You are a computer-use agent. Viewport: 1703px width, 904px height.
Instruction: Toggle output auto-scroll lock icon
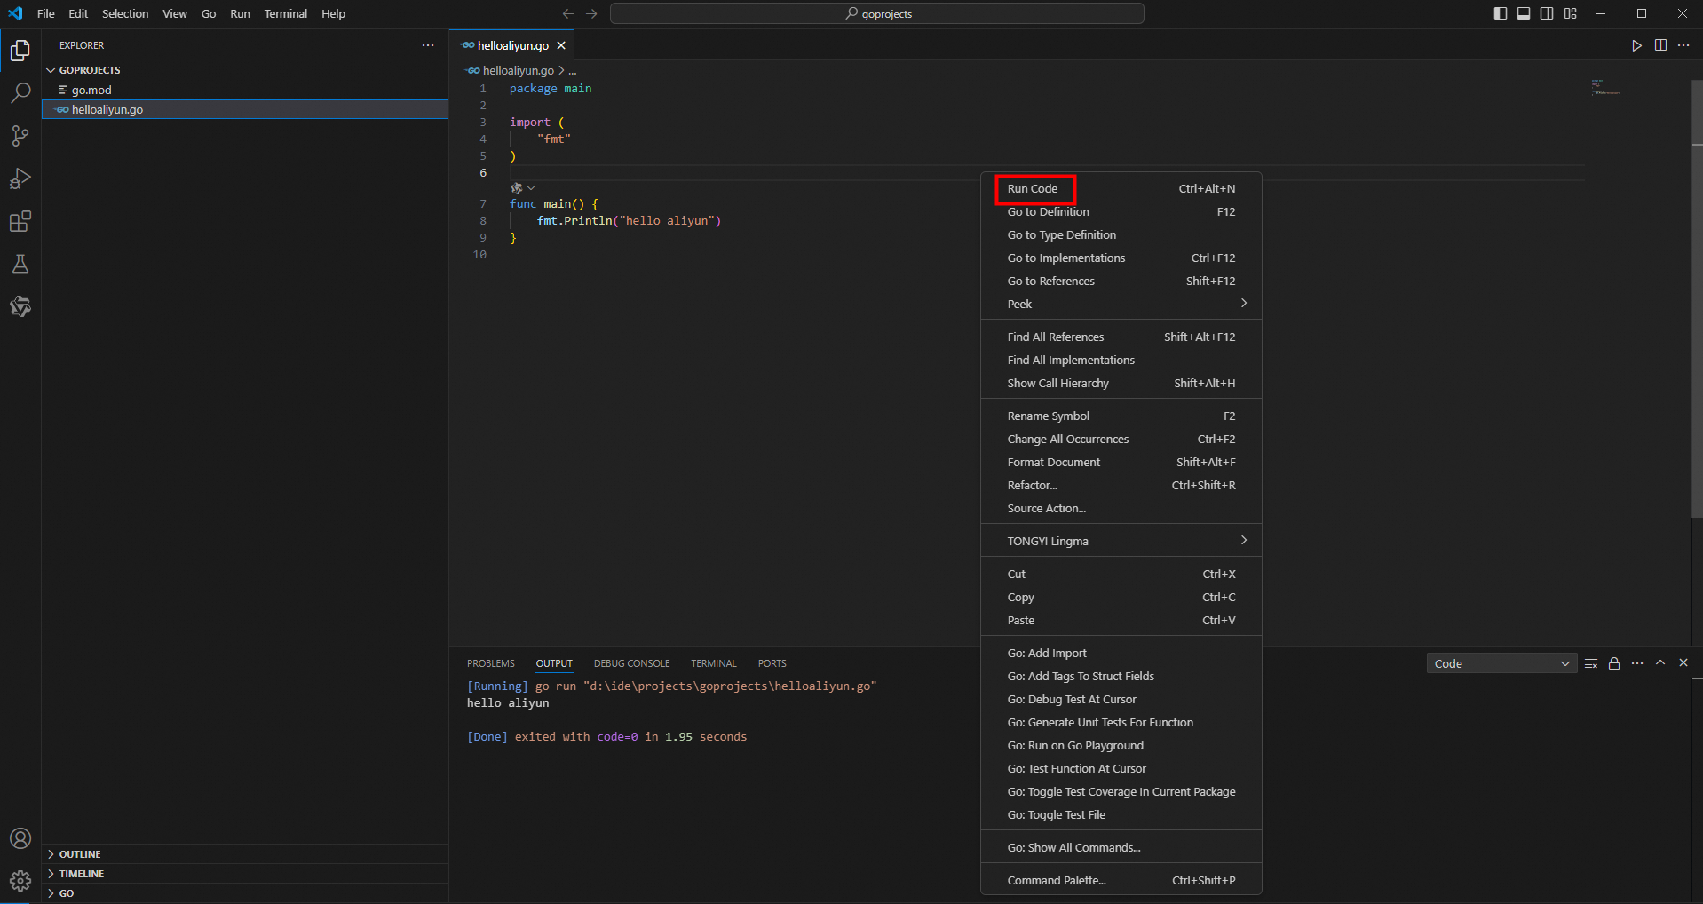click(1614, 663)
